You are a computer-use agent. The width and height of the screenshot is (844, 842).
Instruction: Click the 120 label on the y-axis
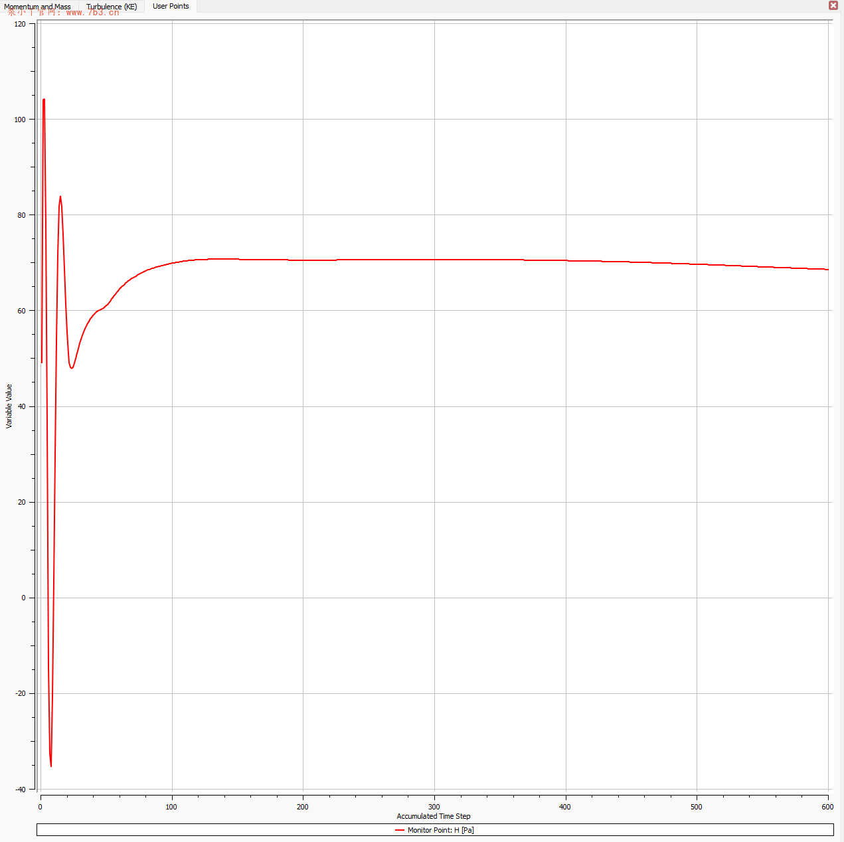pos(20,24)
